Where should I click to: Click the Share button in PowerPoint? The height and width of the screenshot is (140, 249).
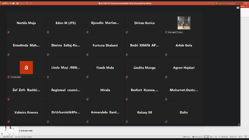coord(242,7)
